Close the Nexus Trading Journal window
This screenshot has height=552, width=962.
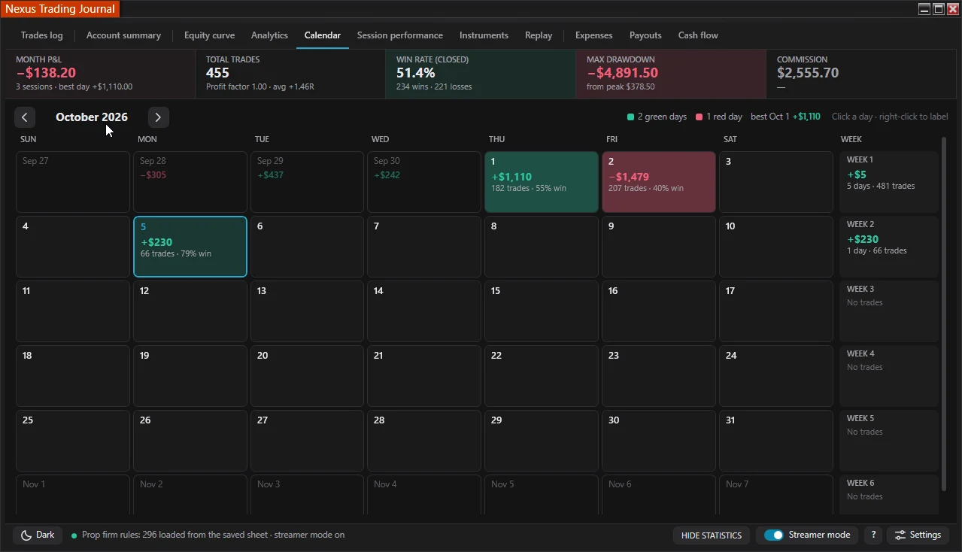pyautogui.click(x=952, y=9)
